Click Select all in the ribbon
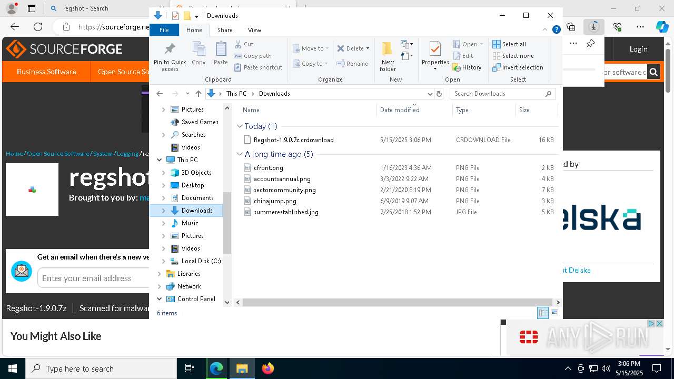 [x=509, y=44]
